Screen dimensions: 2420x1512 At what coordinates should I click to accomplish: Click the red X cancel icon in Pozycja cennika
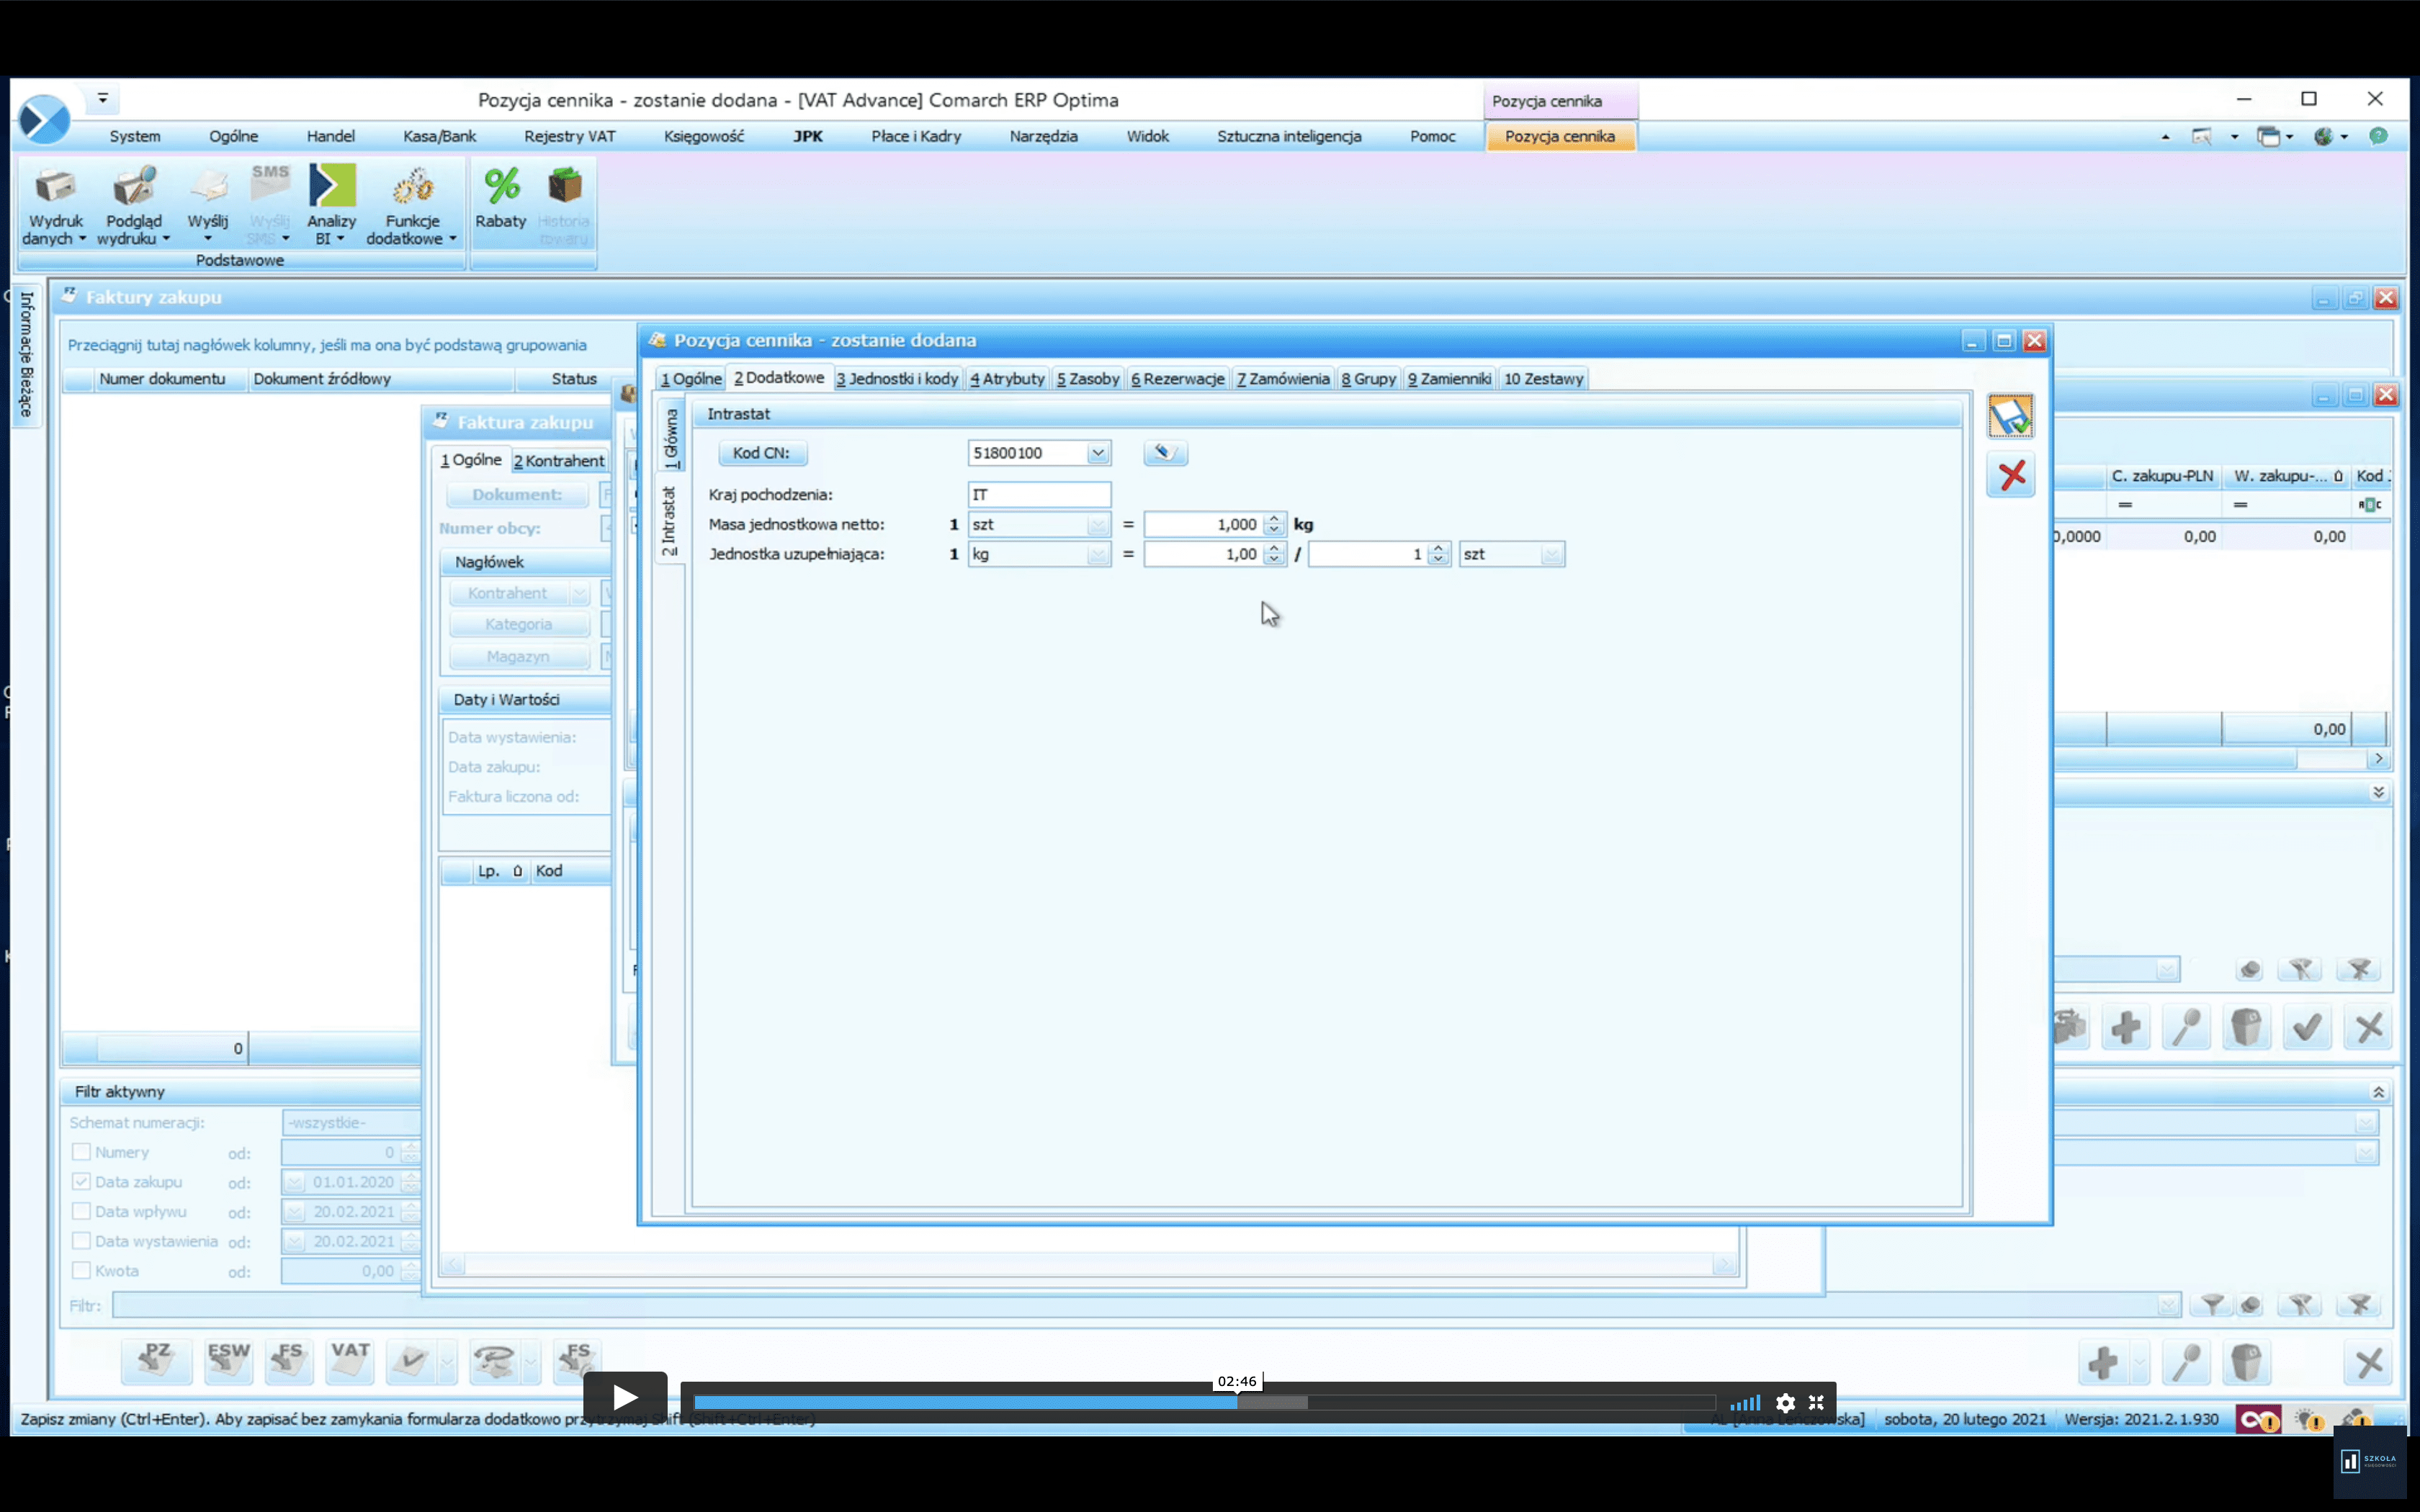click(x=2011, y=475)
